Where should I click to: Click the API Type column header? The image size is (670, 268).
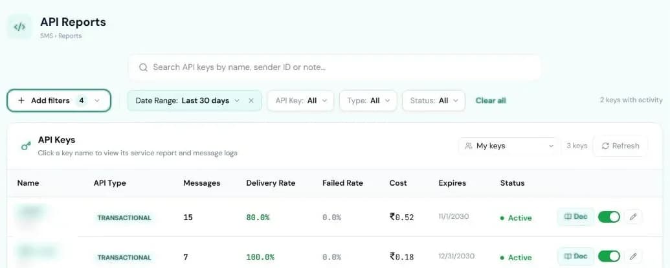click(x=110, y=183)
